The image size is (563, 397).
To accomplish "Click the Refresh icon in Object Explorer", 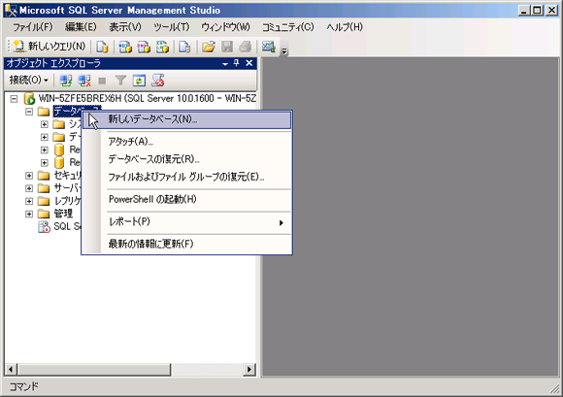I will click(139, 81).
